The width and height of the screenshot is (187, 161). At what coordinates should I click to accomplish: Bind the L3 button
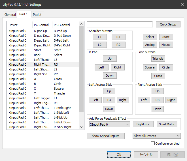pos(109,100)
